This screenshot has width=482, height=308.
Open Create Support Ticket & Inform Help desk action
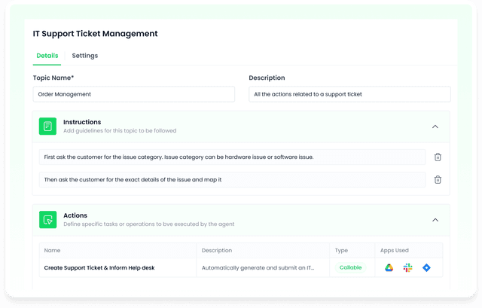(99, 267)
